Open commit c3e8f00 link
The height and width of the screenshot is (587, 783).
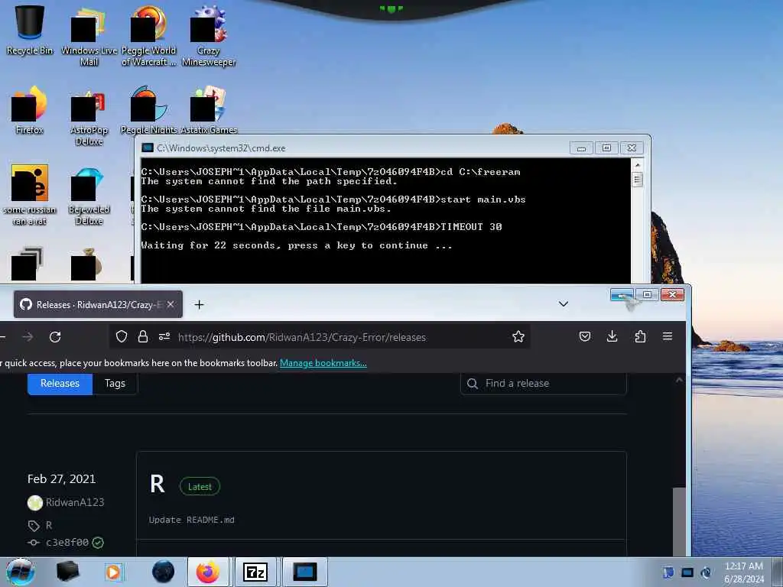[x=67, y=542]
